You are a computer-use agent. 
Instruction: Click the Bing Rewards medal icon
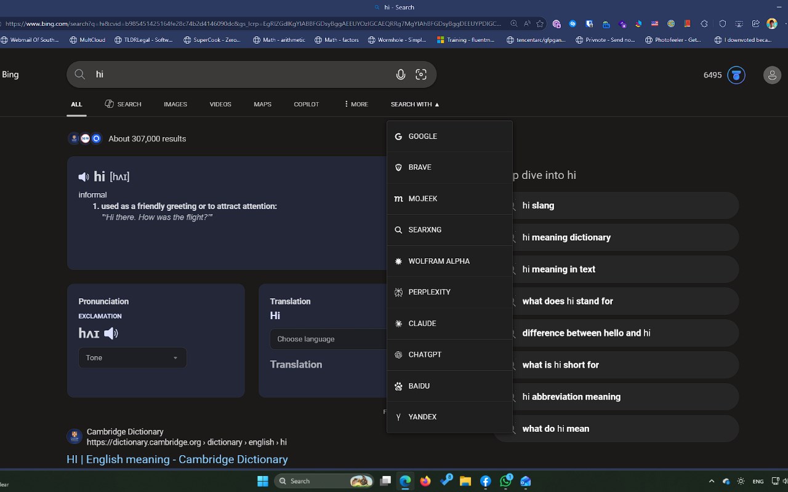point(736,75)
